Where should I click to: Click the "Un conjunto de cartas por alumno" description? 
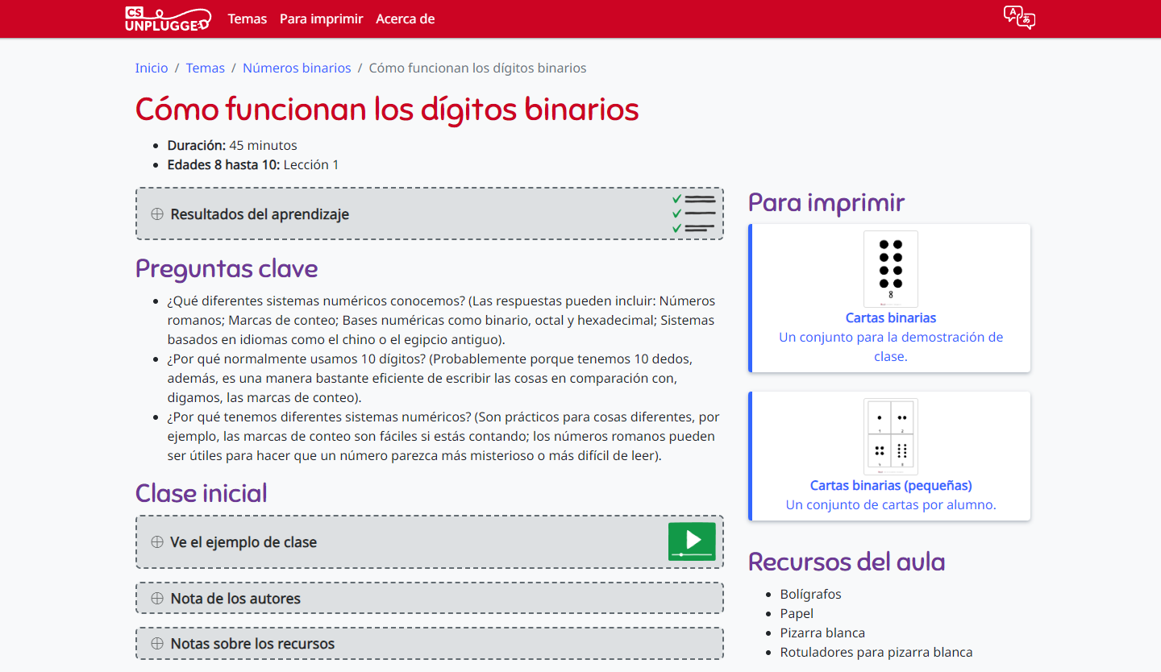890,504
